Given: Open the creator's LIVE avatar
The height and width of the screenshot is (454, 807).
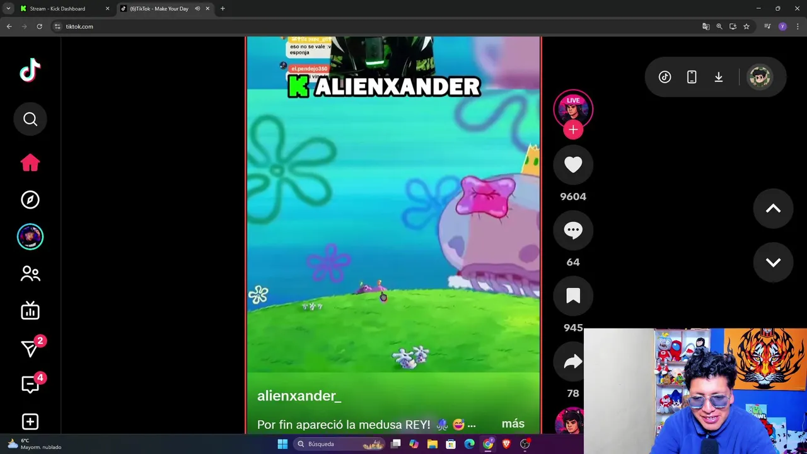Looking at the screenshot, I should point(573,109).
